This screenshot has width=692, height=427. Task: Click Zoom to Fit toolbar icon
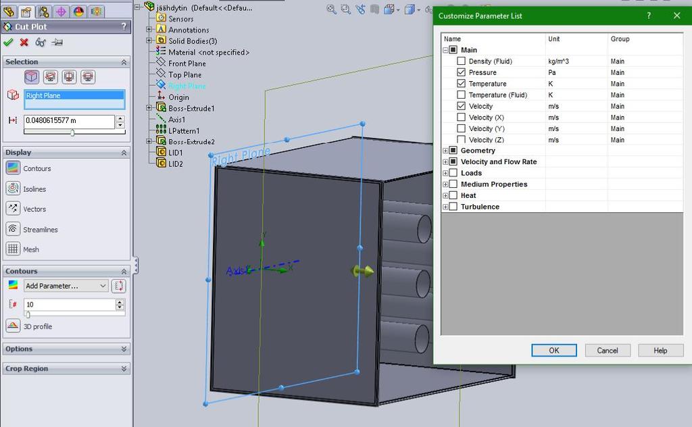pyautogui.click(x=331, y=9)
